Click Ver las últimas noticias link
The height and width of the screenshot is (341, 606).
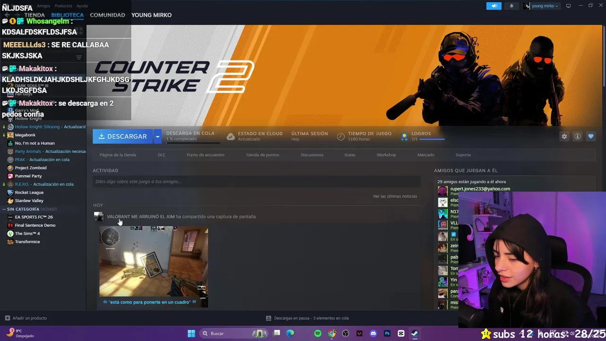tap(395, 196)
